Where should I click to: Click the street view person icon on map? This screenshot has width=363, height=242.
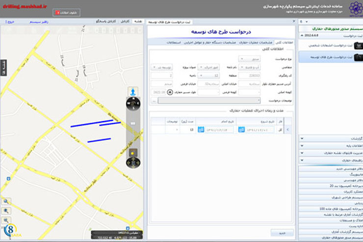(x=133, y=91)
